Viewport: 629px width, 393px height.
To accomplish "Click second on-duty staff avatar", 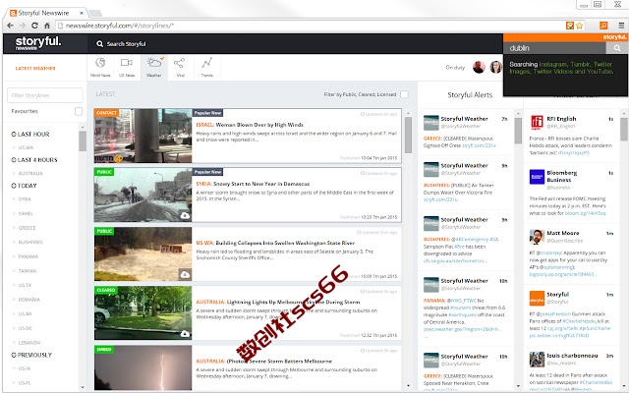I will pos(495,67).
